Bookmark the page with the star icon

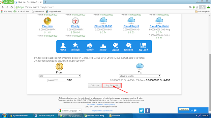(197, 7)
